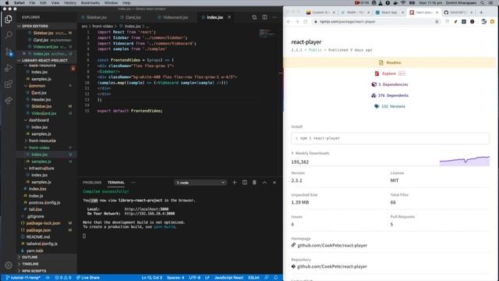Viewport: 499px width, 281px height.
Task: Show more panel tabs via ellipsis
Action: tap(133, 183)
